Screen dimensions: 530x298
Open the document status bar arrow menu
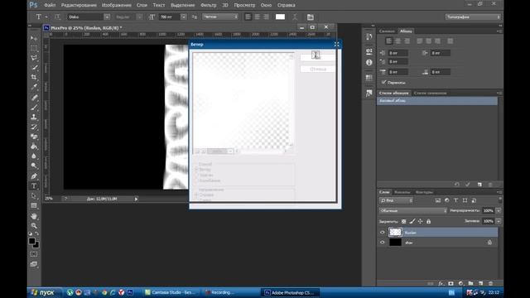coord(136,199)
